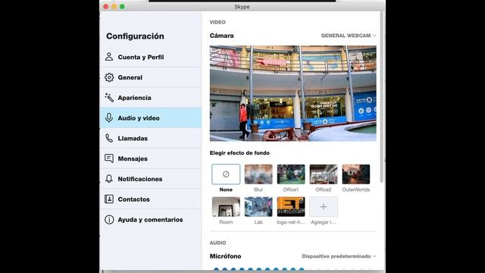Pick the Lab background effect
485x273 pixels.
(x=258, y=207)
